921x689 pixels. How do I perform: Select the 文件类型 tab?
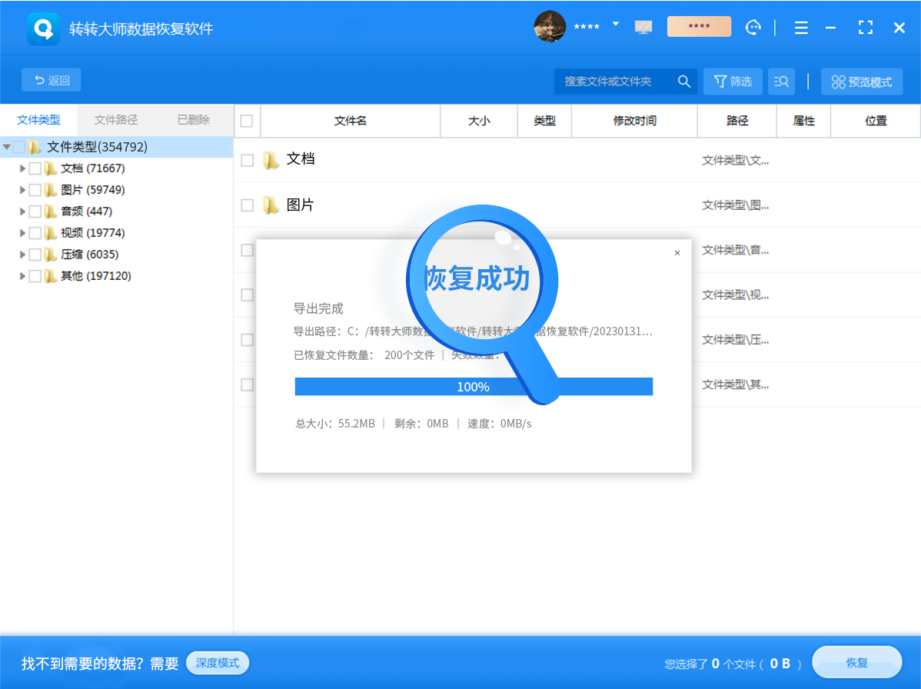click(38, 120)
